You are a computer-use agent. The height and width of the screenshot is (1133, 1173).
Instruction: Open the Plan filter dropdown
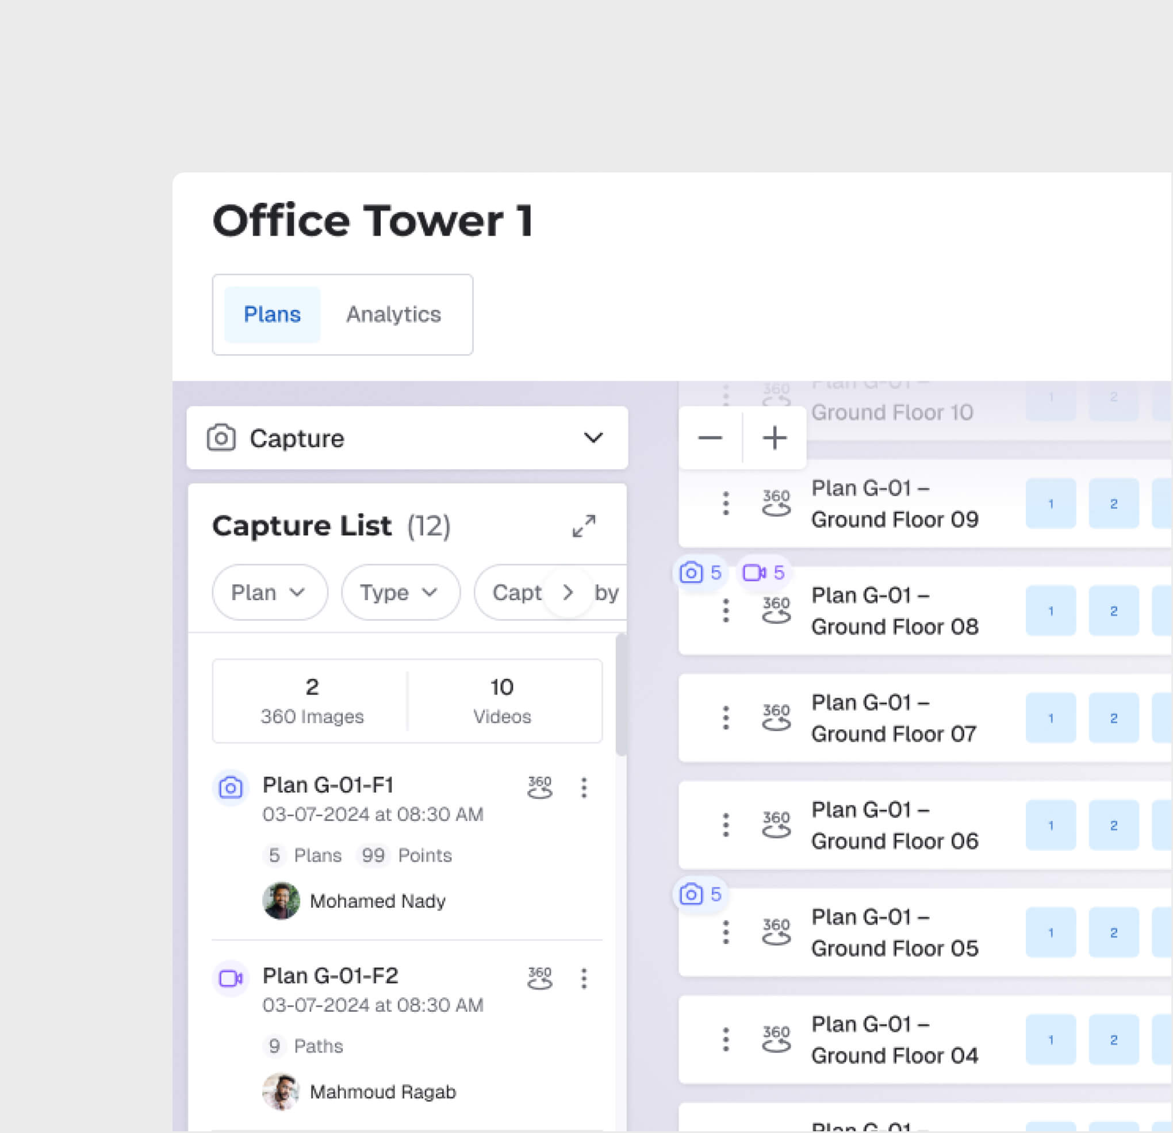pyautogui.click(x=269, y=593)
